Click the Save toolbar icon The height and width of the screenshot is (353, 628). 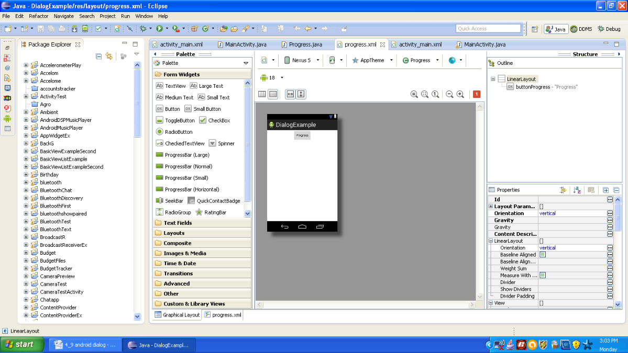click(x=40, y=28)
